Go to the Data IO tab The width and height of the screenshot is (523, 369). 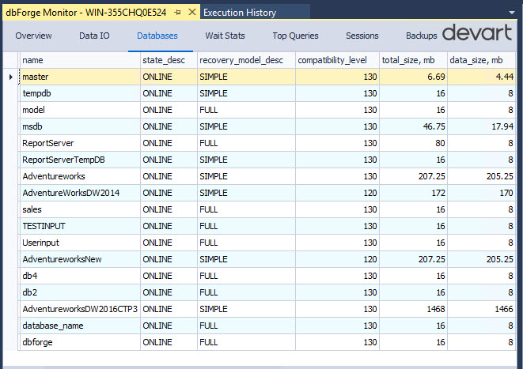94,36
